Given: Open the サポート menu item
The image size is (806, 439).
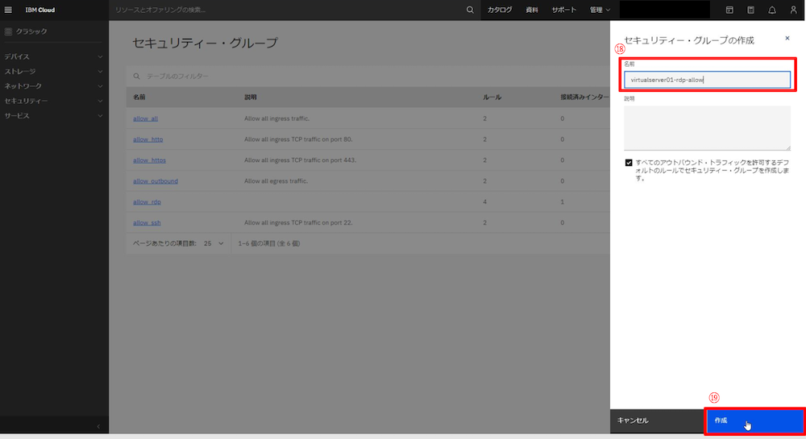Looking at the screenshot, I should point(563,10).
